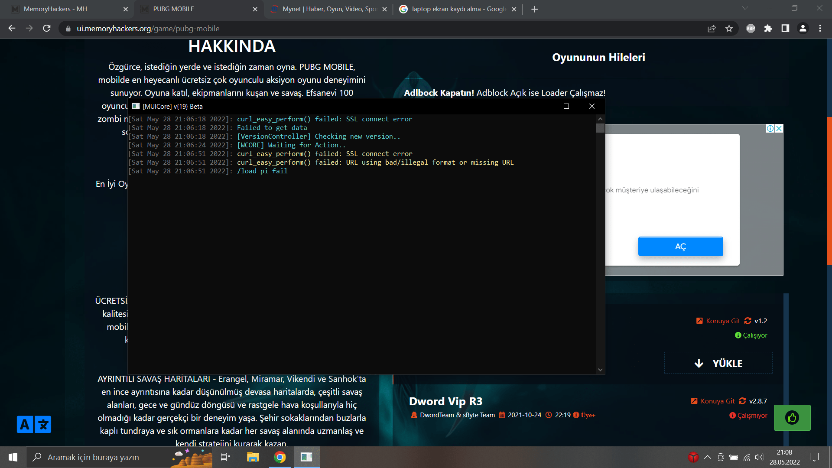Click the red tray application icon
Image resolution: width=832 pixels, height=468 pixels.
click(693, 457)
